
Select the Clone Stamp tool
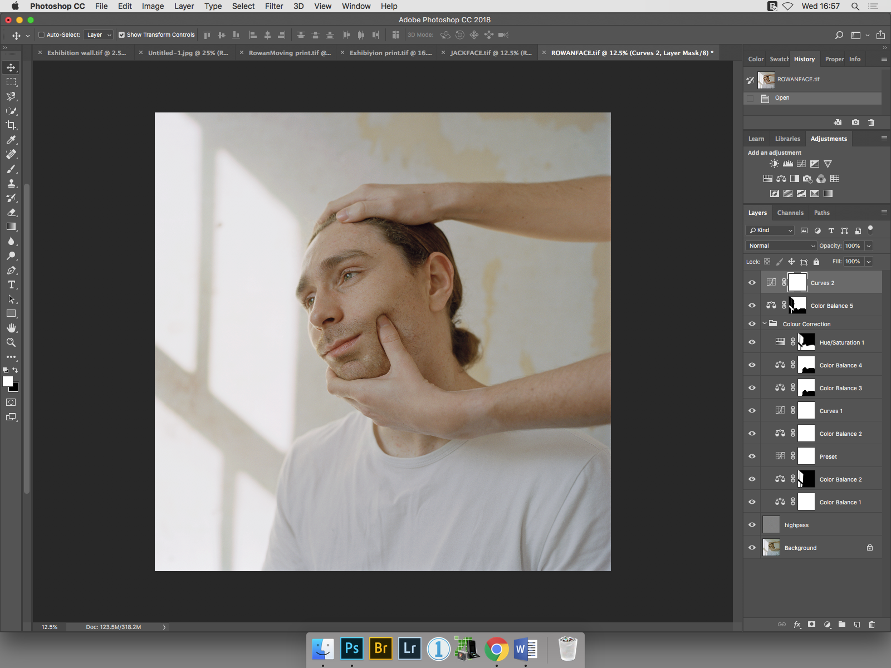[x=11, y=183]
